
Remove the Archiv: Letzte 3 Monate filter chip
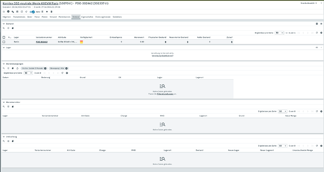tap(45, 68)
